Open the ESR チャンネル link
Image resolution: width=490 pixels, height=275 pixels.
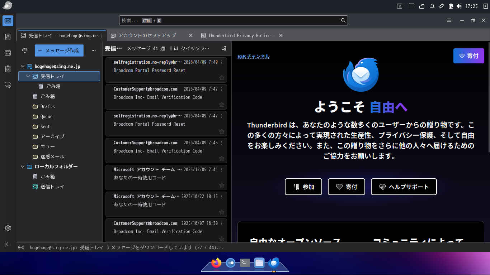pos(253,56)
